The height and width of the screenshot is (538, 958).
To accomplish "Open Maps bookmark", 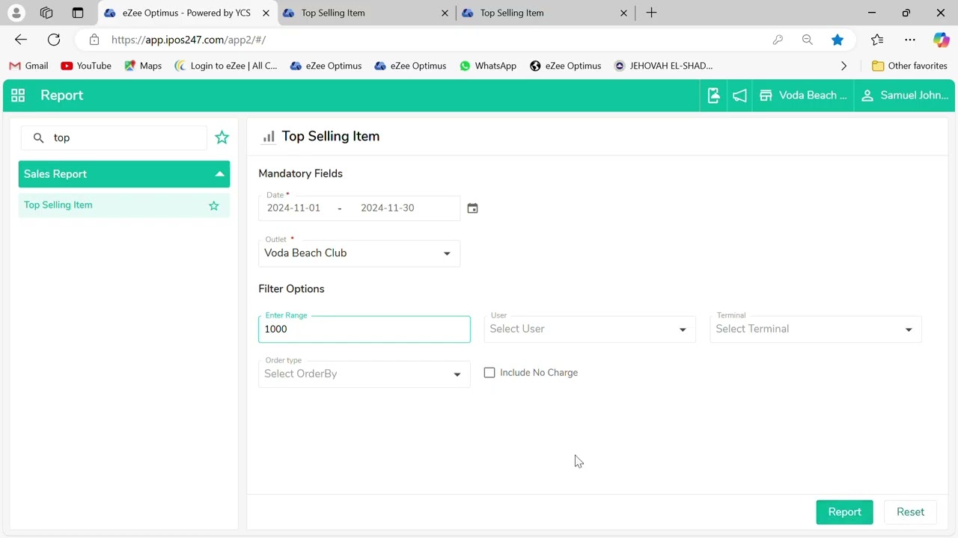I will tap(143, 66).
